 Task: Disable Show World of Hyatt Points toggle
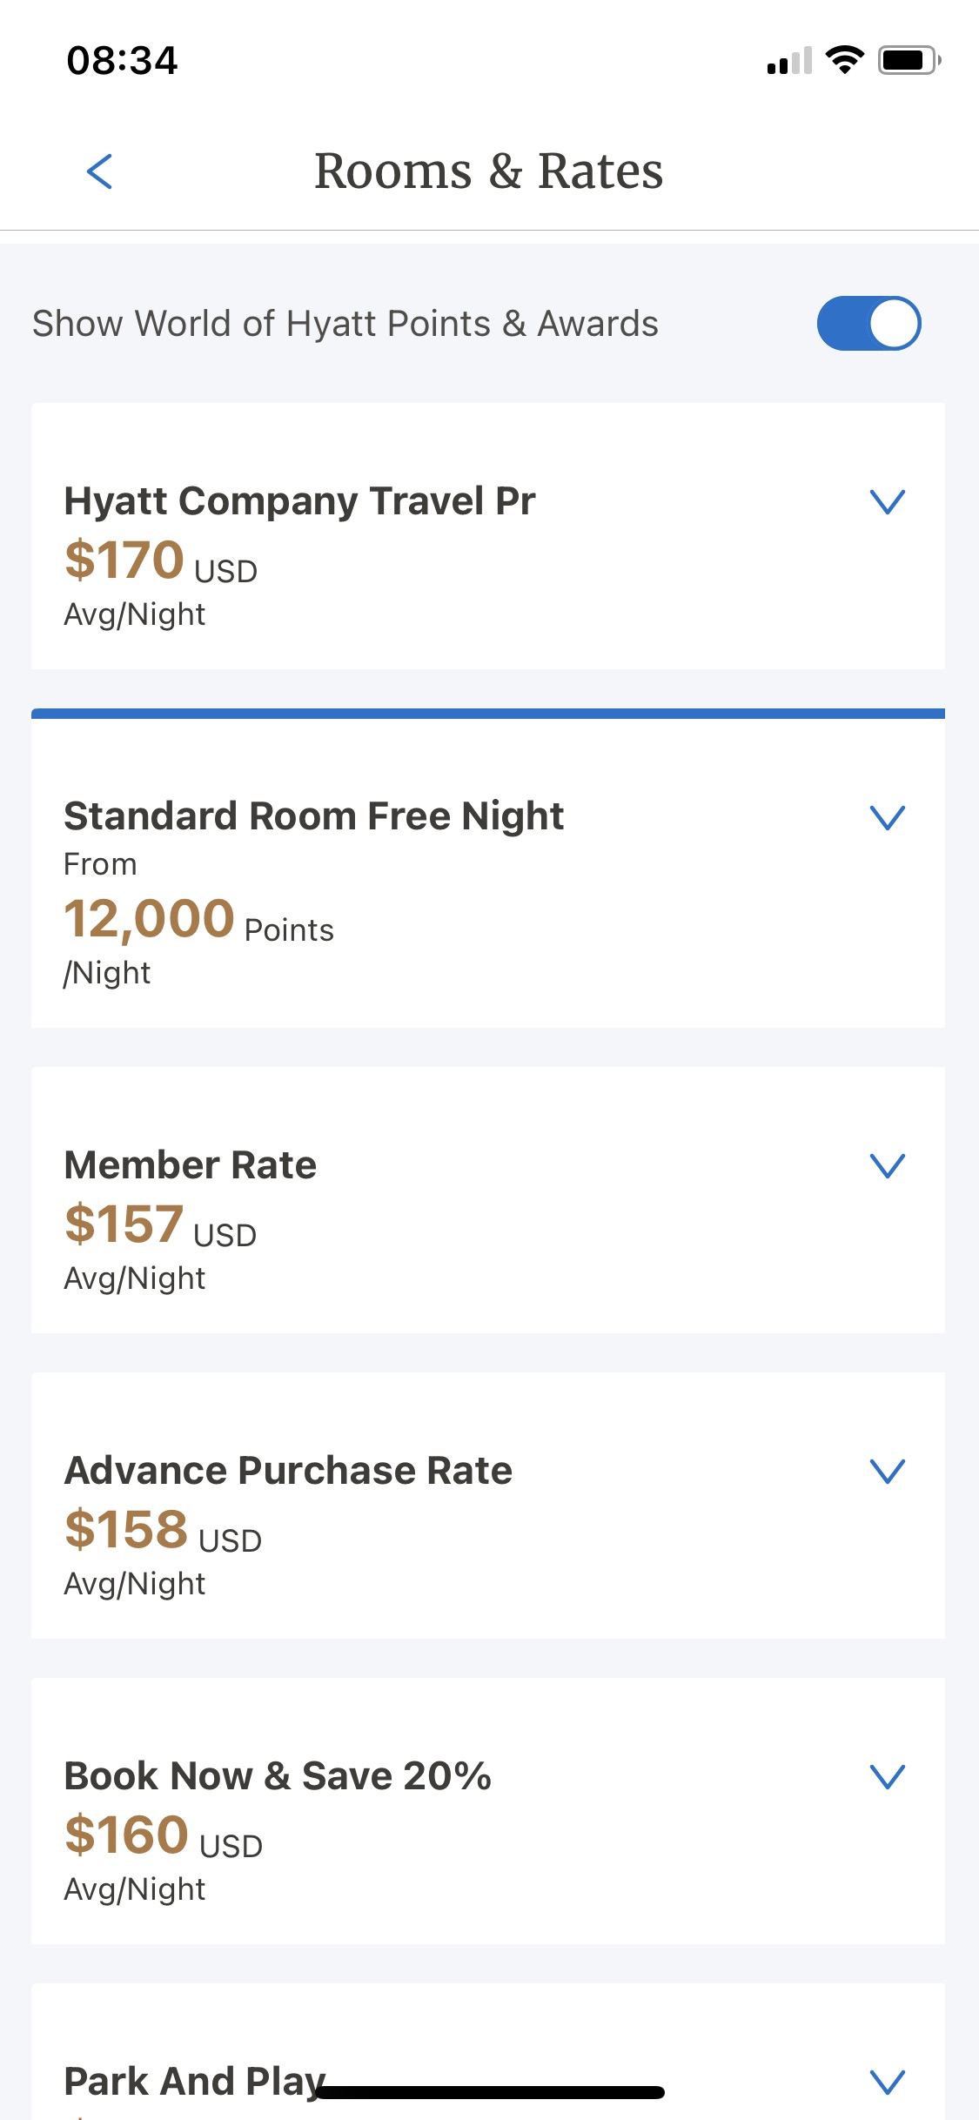pos(868,324)
